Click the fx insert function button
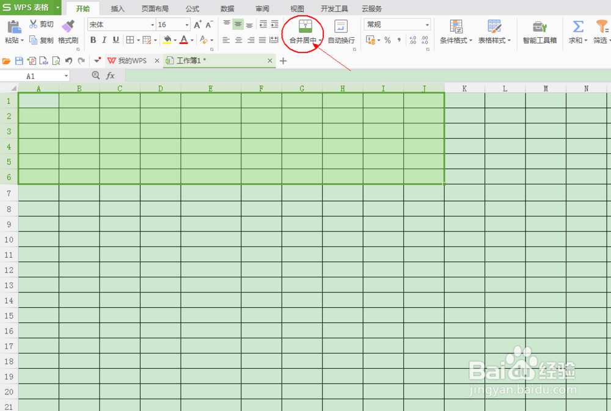611x411 pixels. click(111, 76)
